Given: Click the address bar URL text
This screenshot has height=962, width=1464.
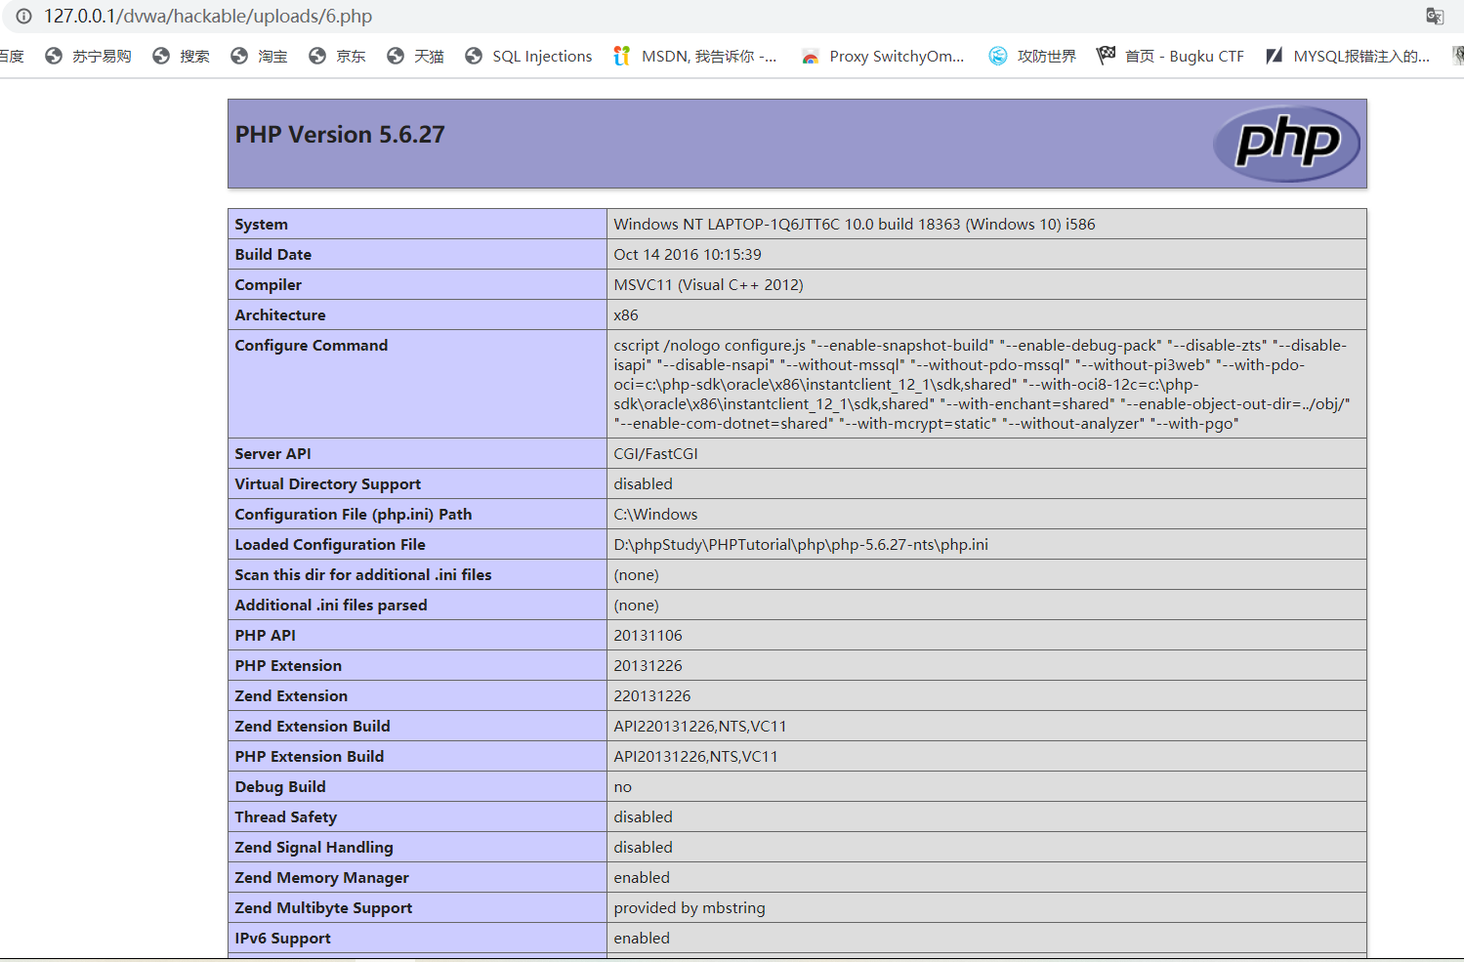Looking at the screenshot, I should click(208, 17).
